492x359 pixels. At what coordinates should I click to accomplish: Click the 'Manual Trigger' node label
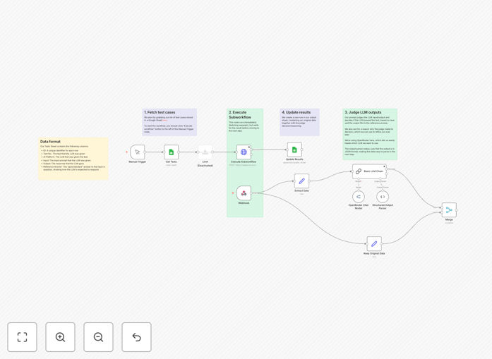click(138, 162)
